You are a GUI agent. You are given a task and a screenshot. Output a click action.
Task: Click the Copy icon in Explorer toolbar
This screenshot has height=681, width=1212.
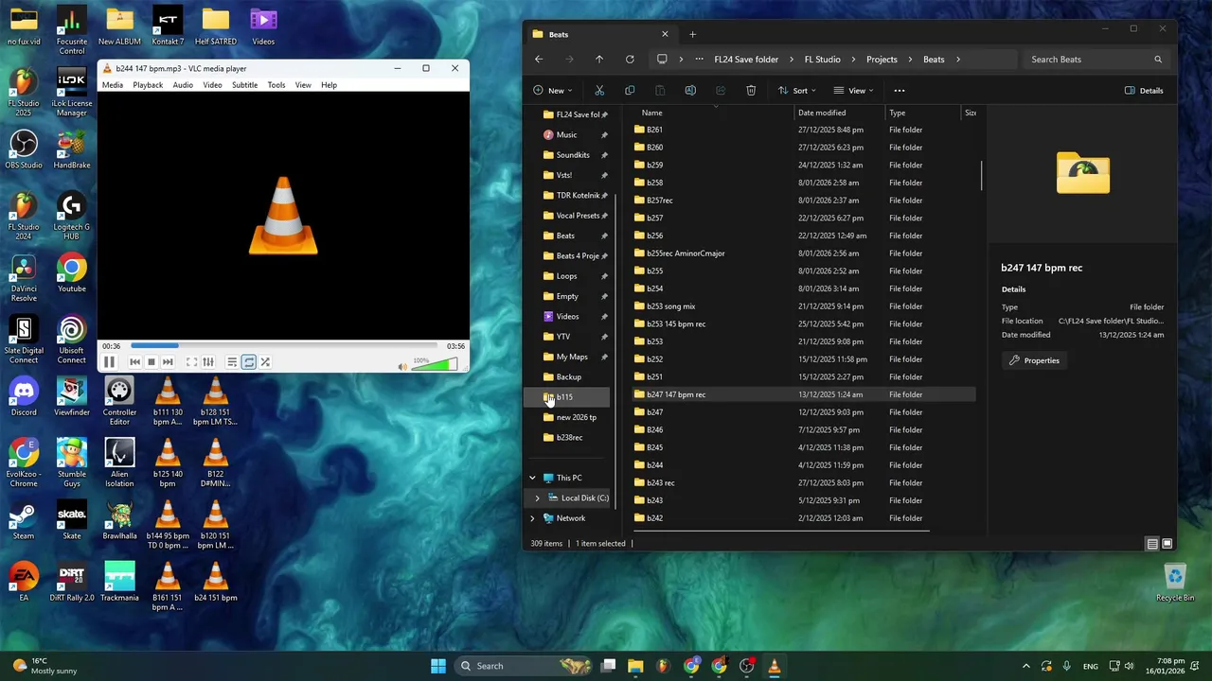(630, 91)
